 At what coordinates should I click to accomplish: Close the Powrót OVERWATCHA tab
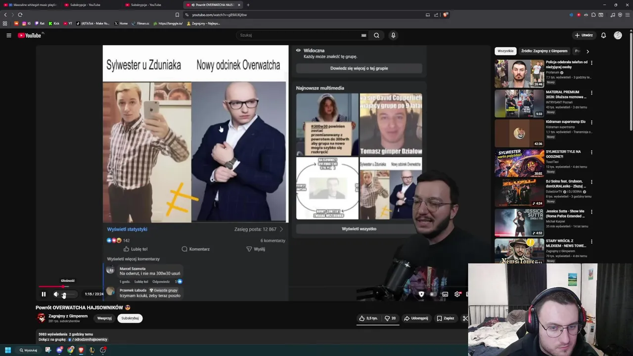pyautogui.click(x=239, y=5)
